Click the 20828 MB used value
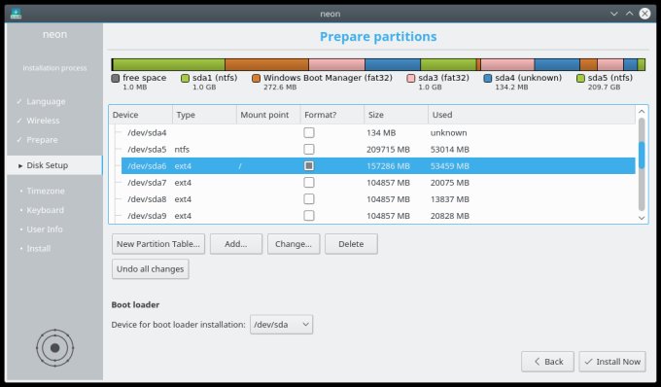This screenshot has width=661, height=387. point(450,216)
